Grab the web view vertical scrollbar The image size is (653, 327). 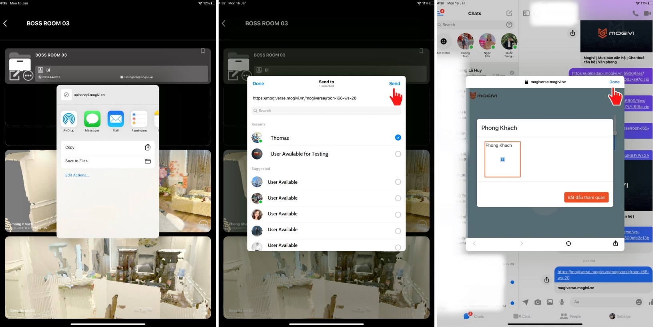(615, 133)
